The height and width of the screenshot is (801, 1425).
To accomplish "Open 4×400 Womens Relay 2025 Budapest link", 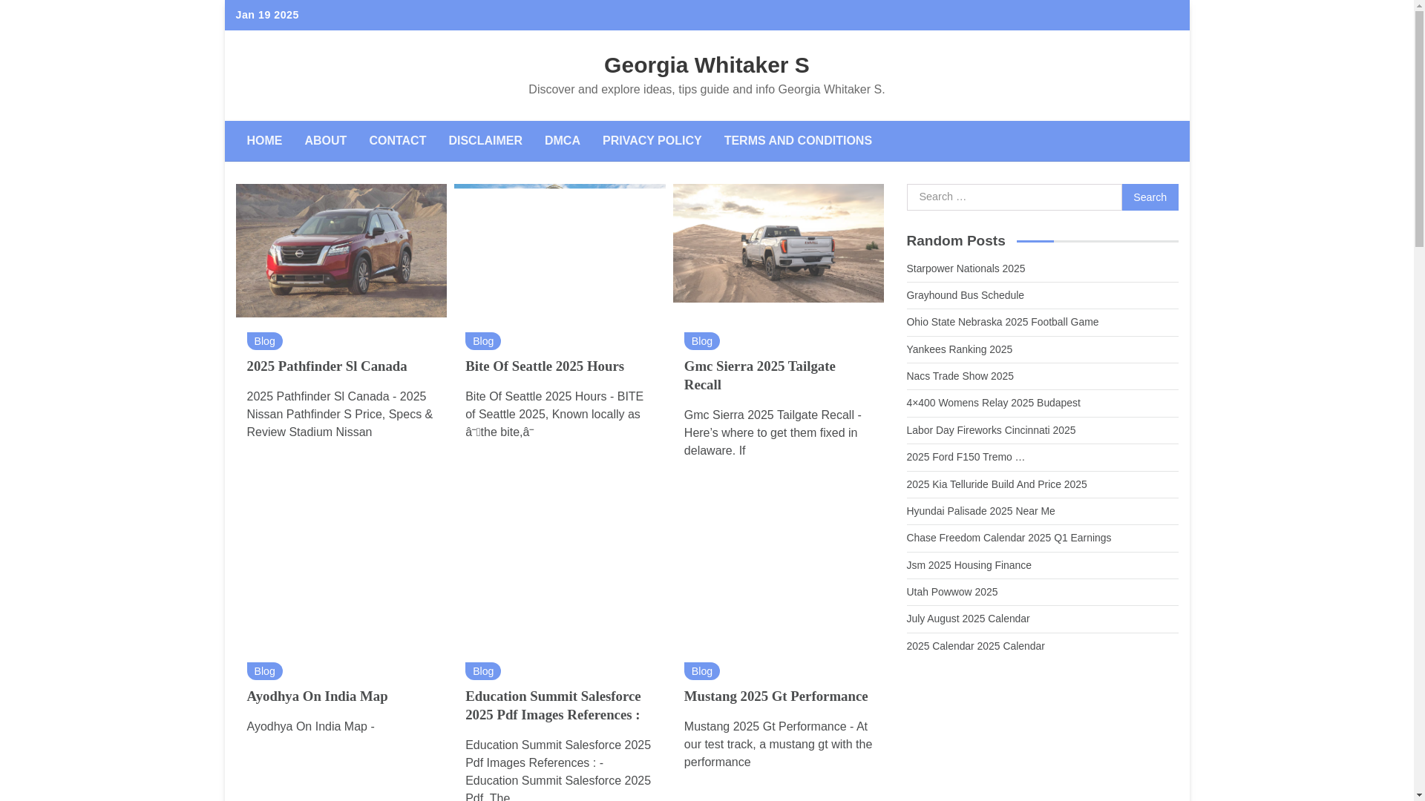I will [x=993, y=403].
